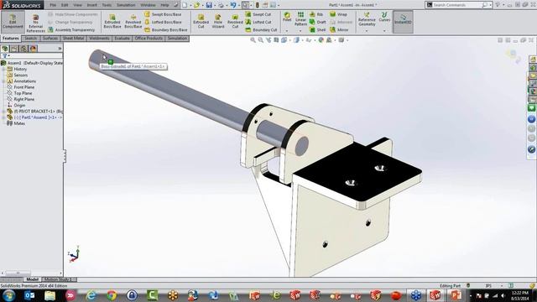The height and width of the screenshot is (302, 537).
Task: Select the Rib tool
Action: point(316,14)
